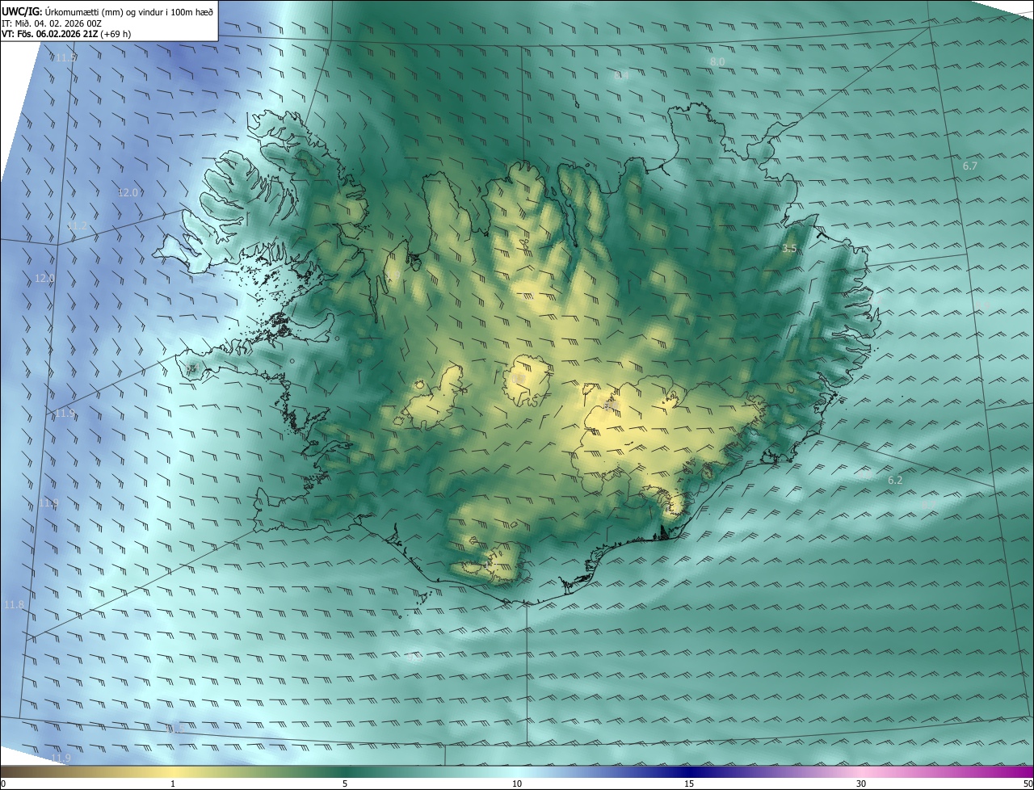This screenshot has width=1034, height=790.
Task: Click the "8.0" value north of Iceland
Action: tap(717, 61)
